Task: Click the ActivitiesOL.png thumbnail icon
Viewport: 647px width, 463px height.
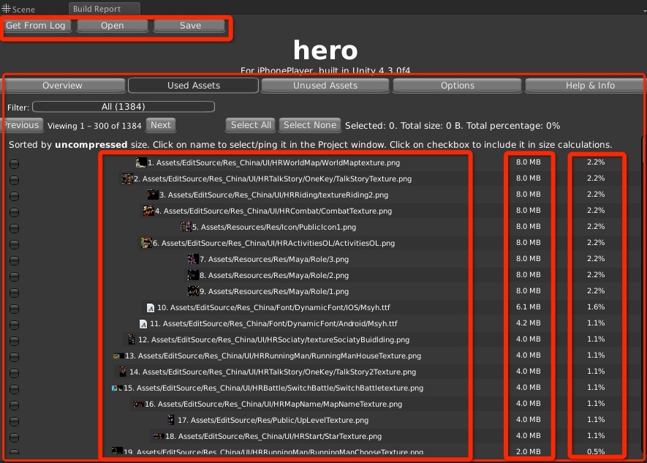Action: click(146, 243)
